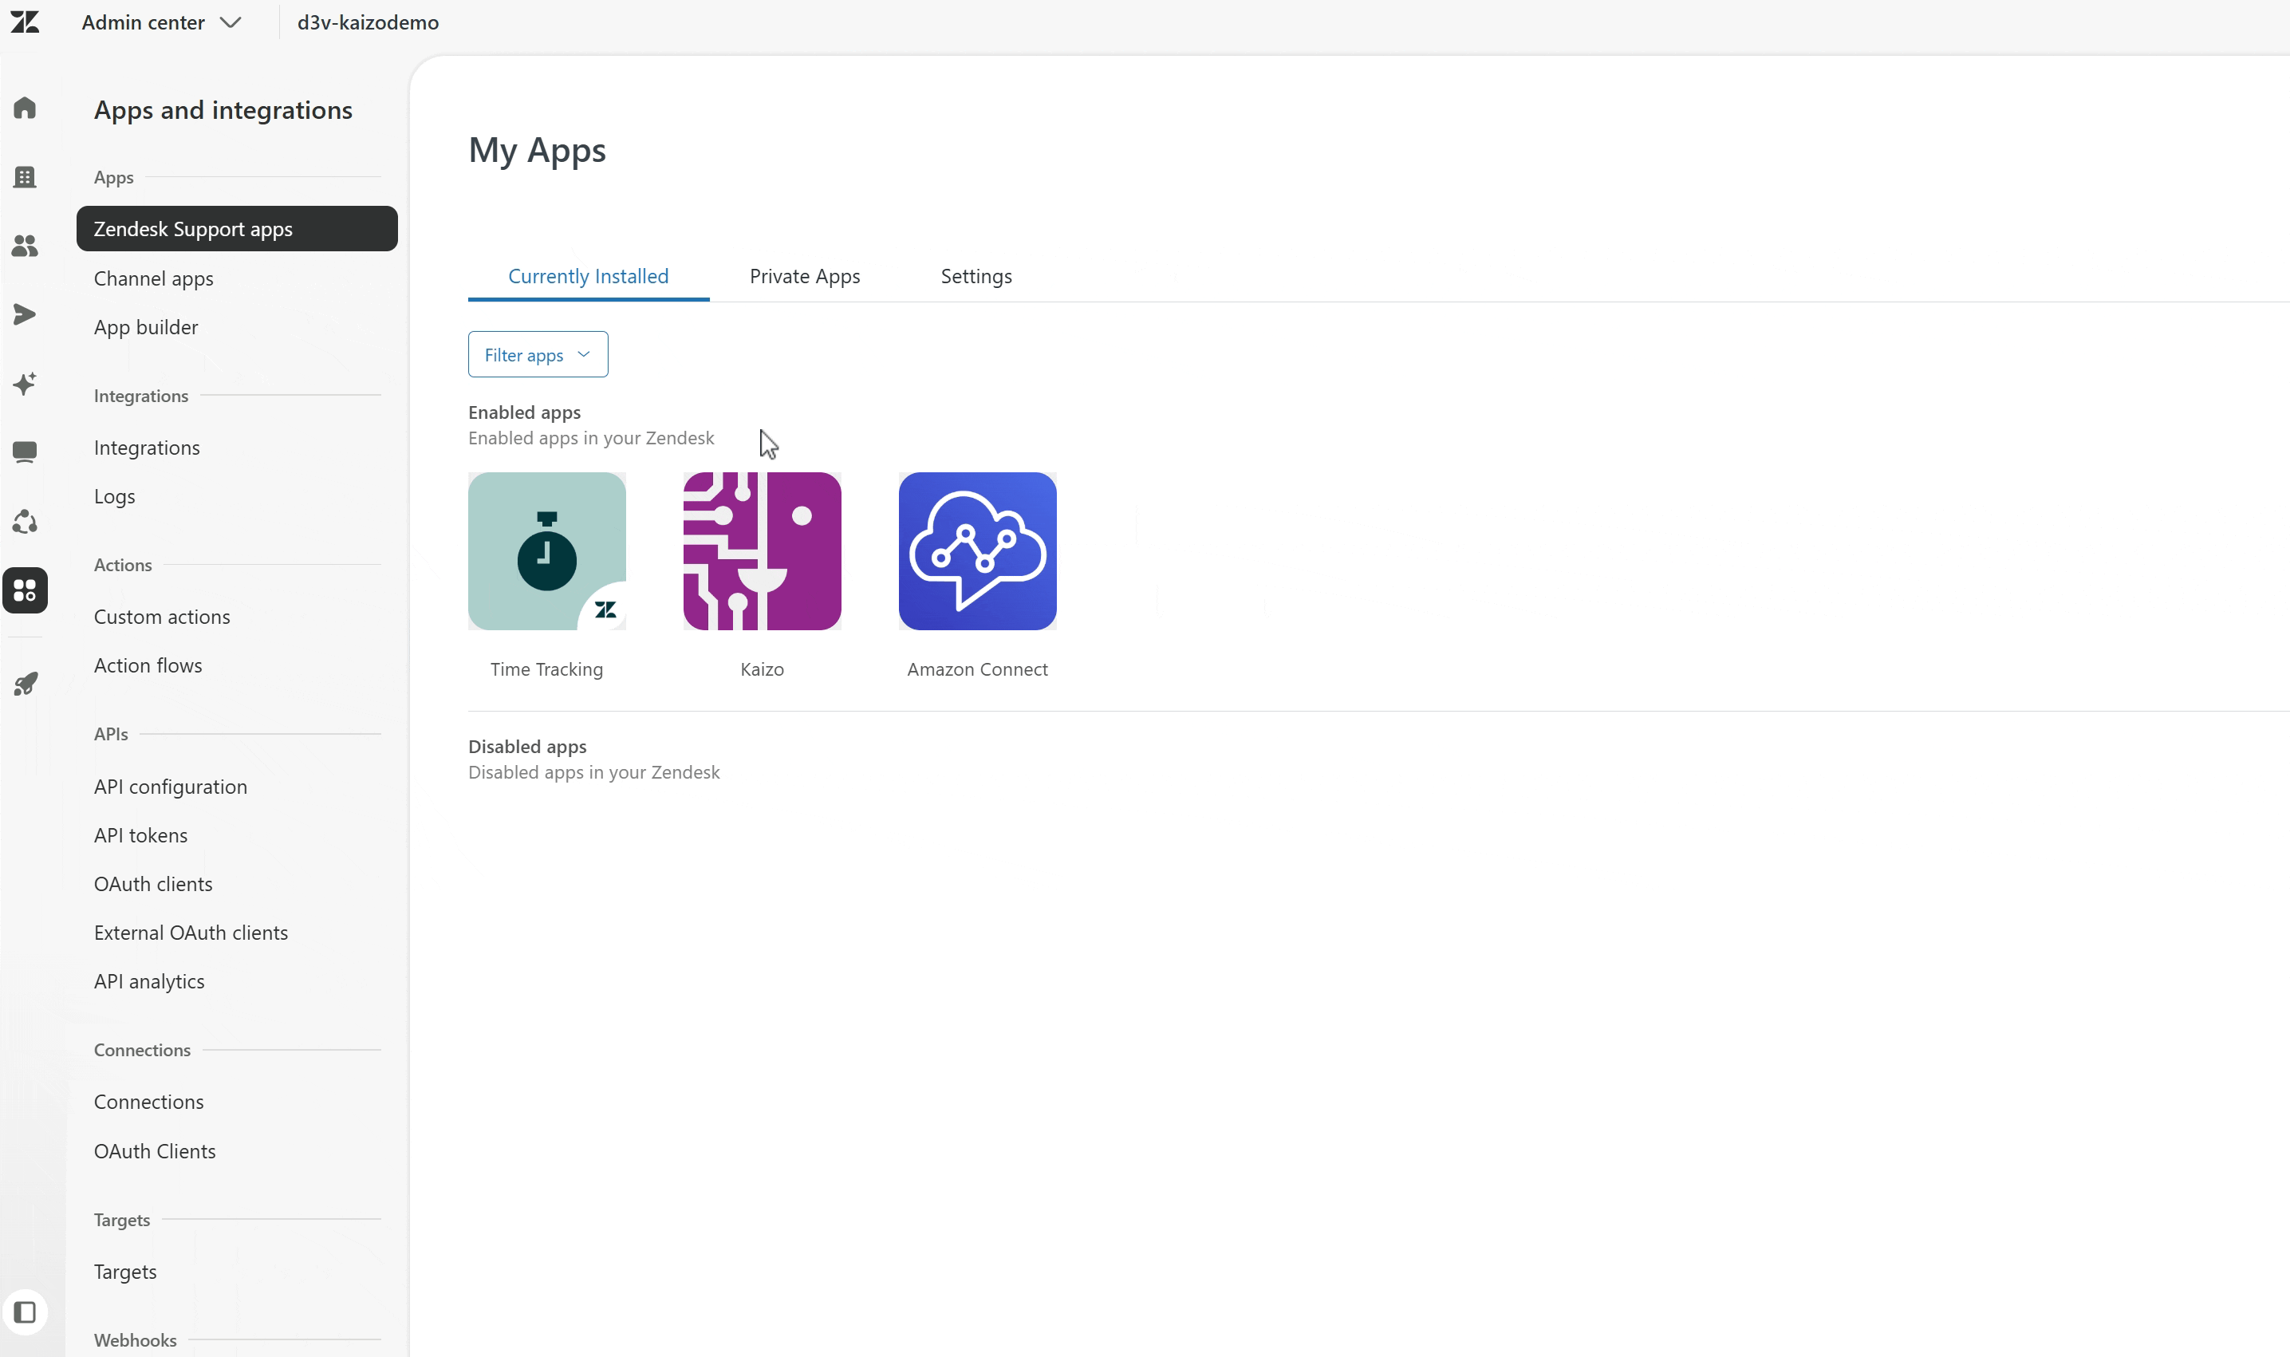Open the Targets link below the Targets heading
2290x1357 pixels.
click(x=125, y=1272)
